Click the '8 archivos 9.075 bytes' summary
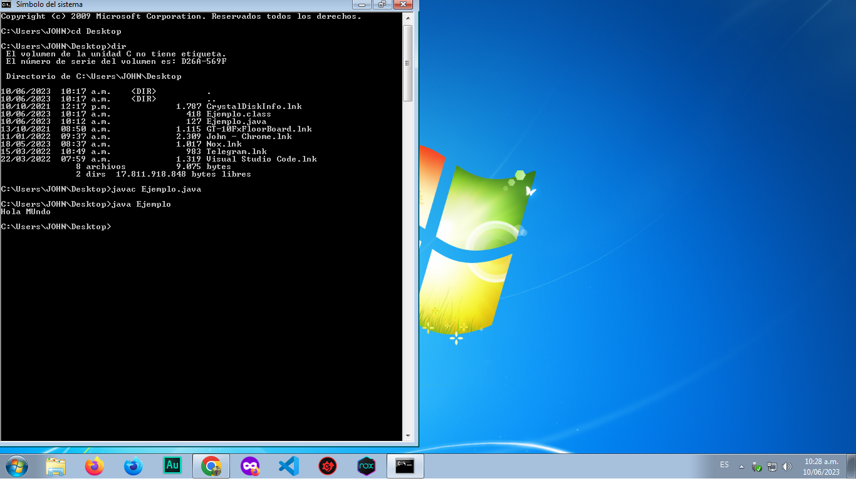The image size is (856, 481). pos(154,167)
